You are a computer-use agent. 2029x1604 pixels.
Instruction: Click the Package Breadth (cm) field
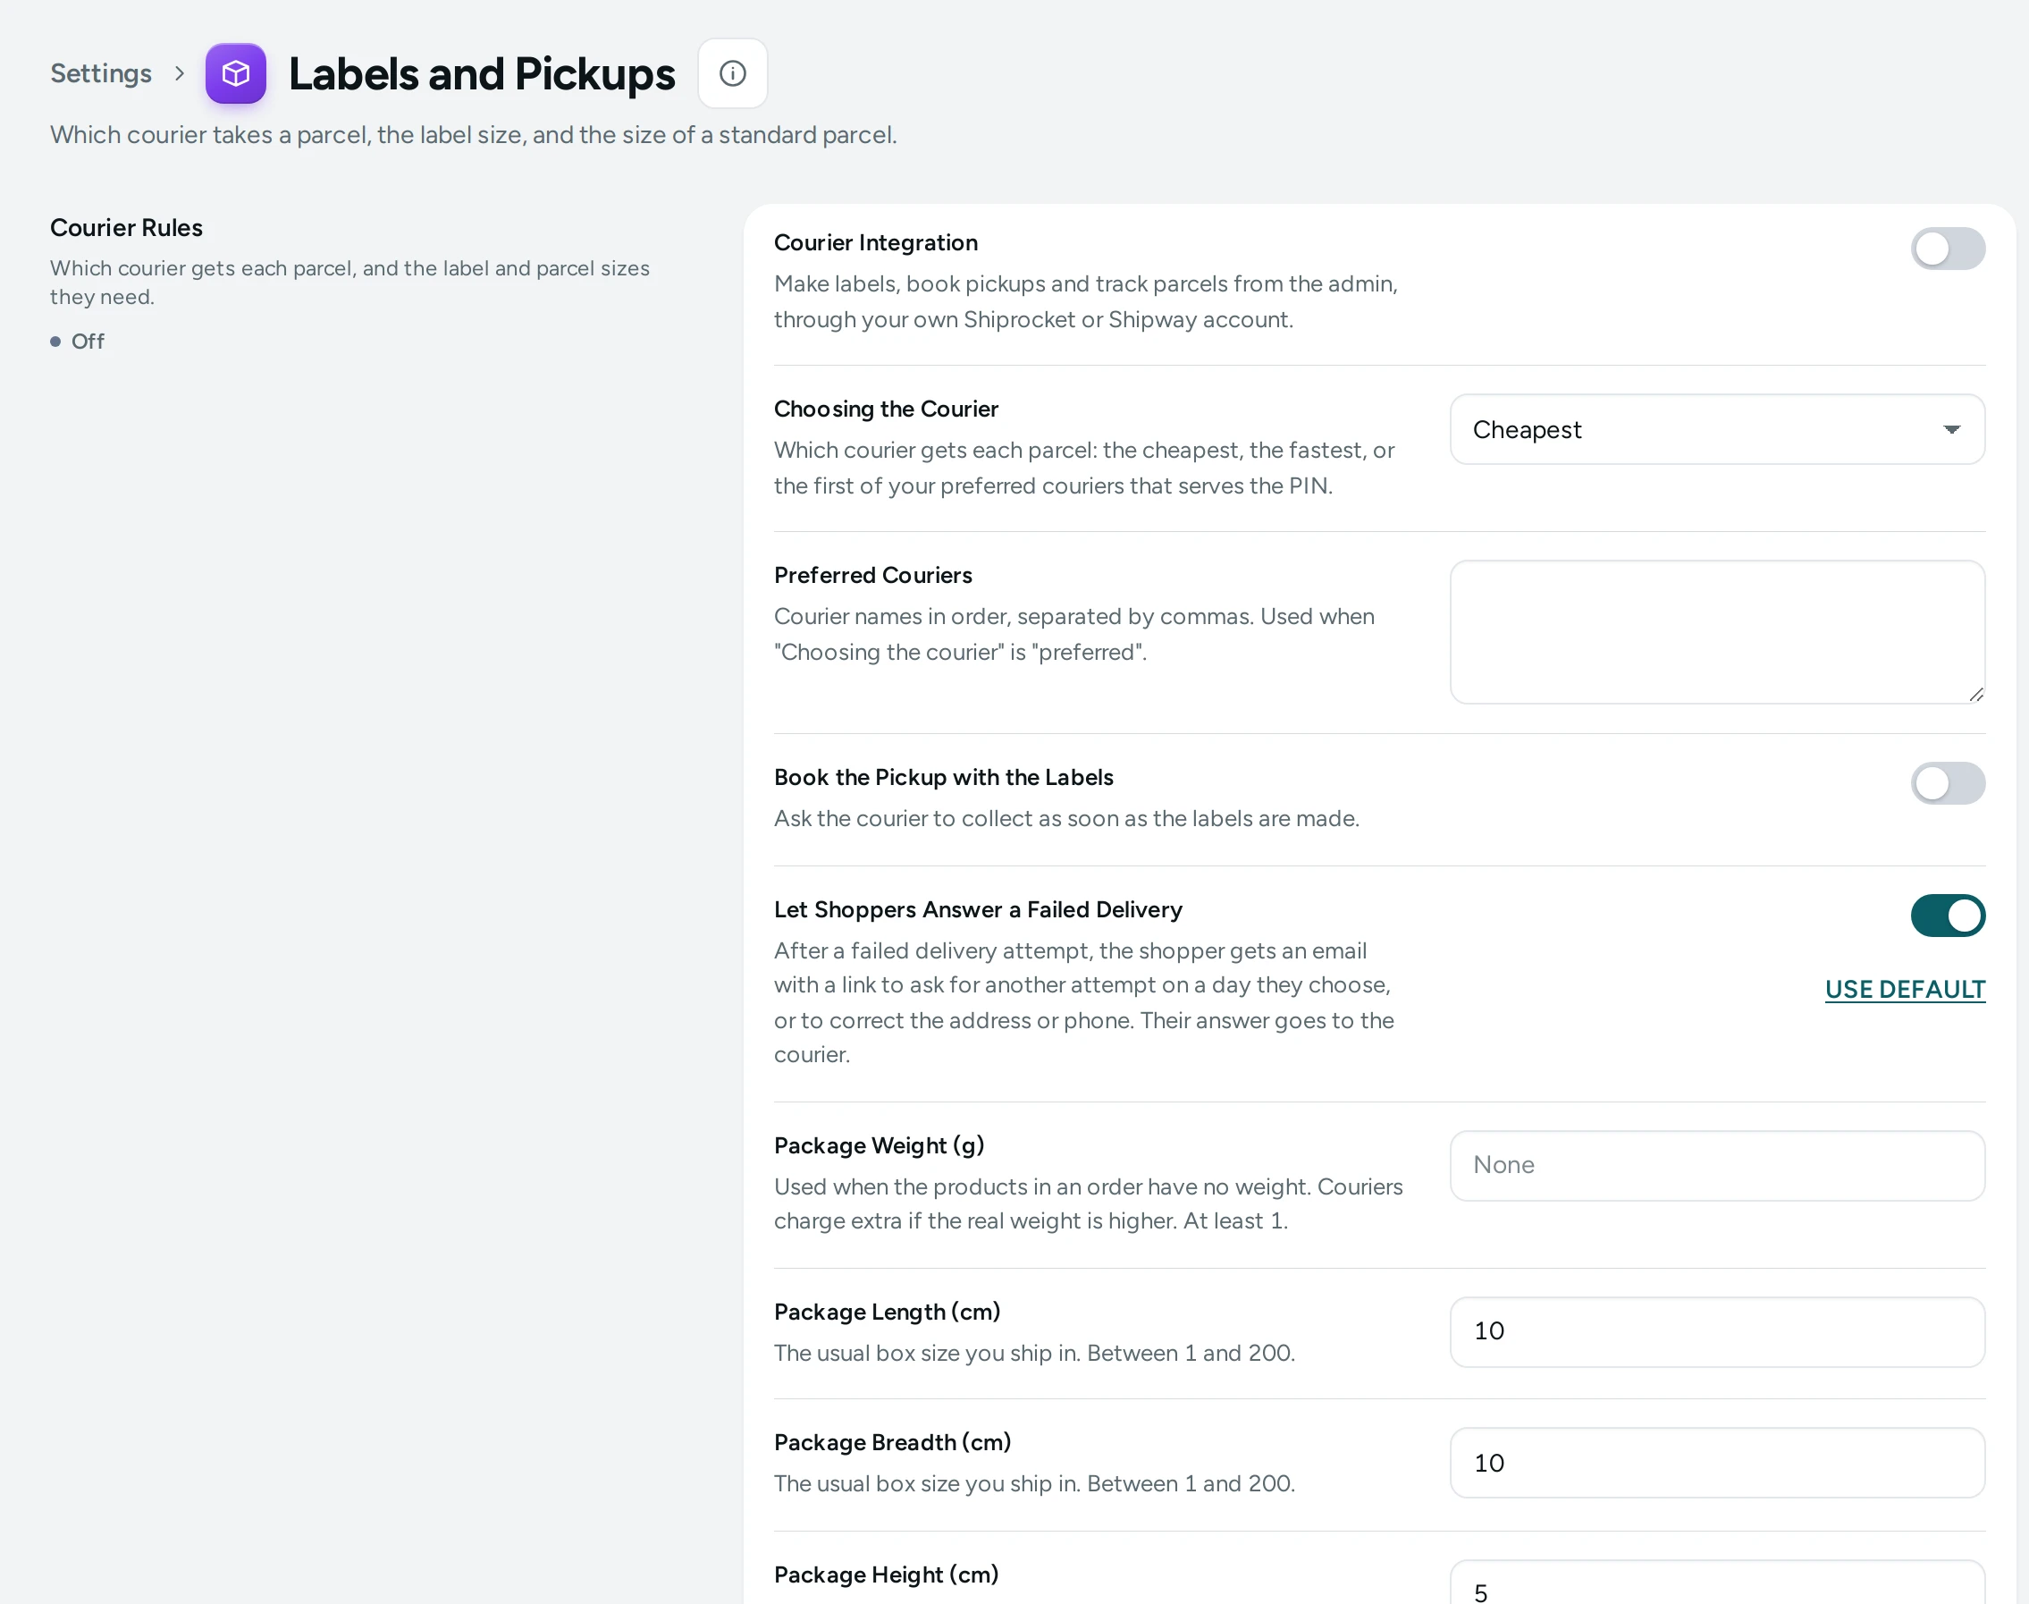point(1717,1463)
